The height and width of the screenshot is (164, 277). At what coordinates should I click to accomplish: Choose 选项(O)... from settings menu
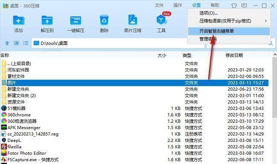(x=208, y=13)
